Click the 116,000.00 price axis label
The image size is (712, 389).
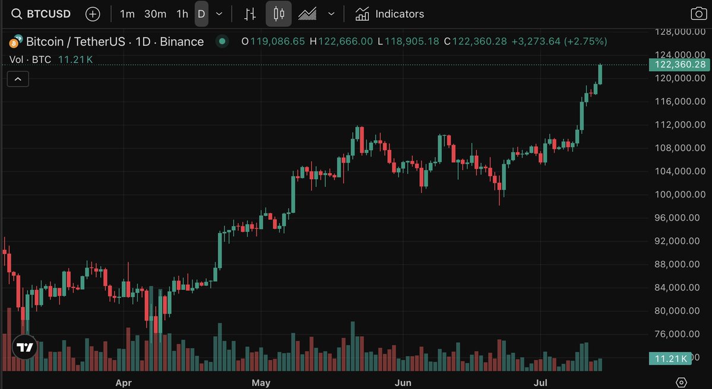tap(680, 101)
